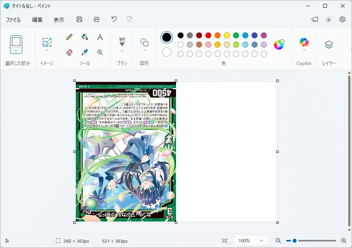The image size is (352, 248).
Task: Pick the brown color swatch
Action: [x=199, y=45]
